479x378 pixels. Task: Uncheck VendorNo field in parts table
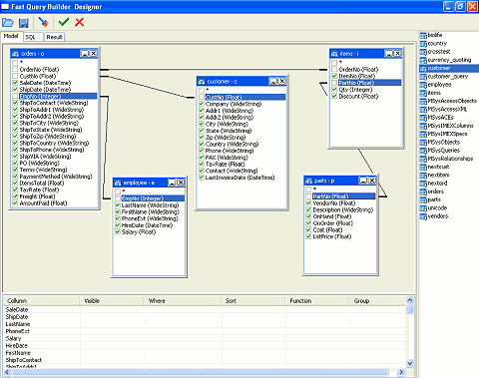pyautogui.click(x=308, y=203)
